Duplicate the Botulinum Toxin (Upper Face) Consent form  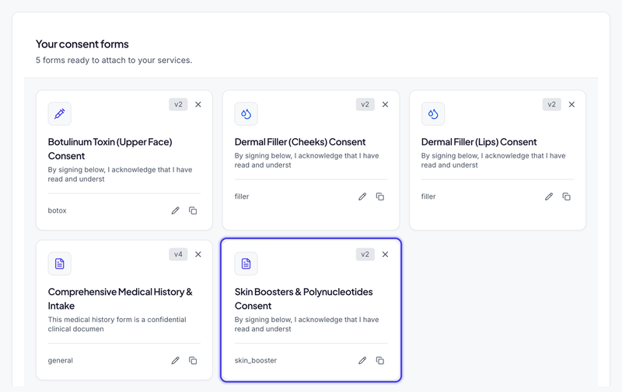point(193,210)
